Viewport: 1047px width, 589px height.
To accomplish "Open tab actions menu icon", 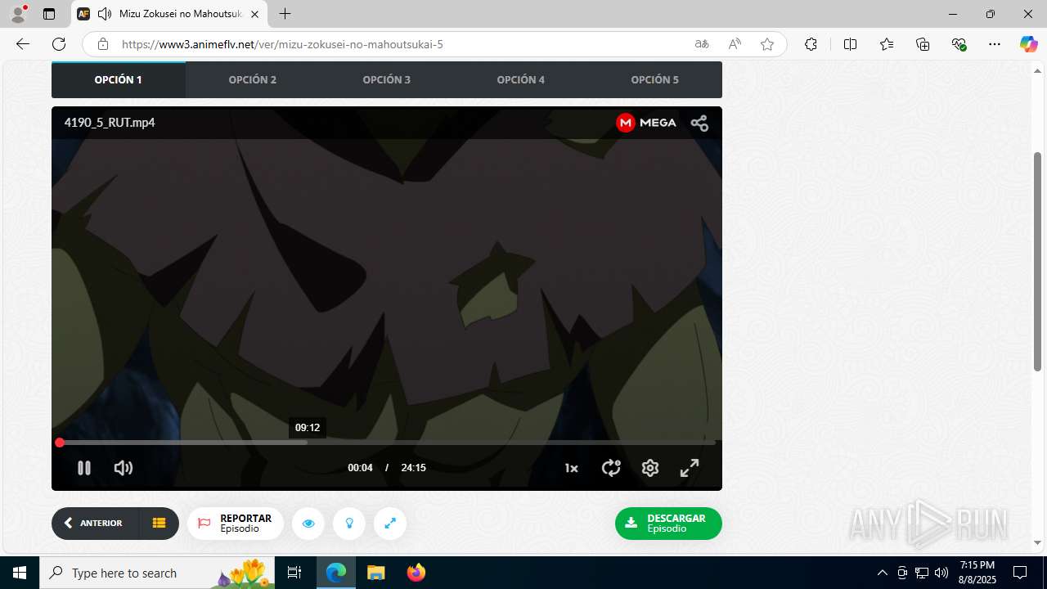I will tap(49, 14).
